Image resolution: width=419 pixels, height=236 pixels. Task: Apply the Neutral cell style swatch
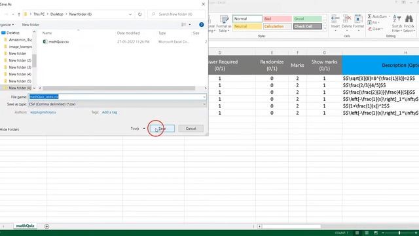(247, 26)
